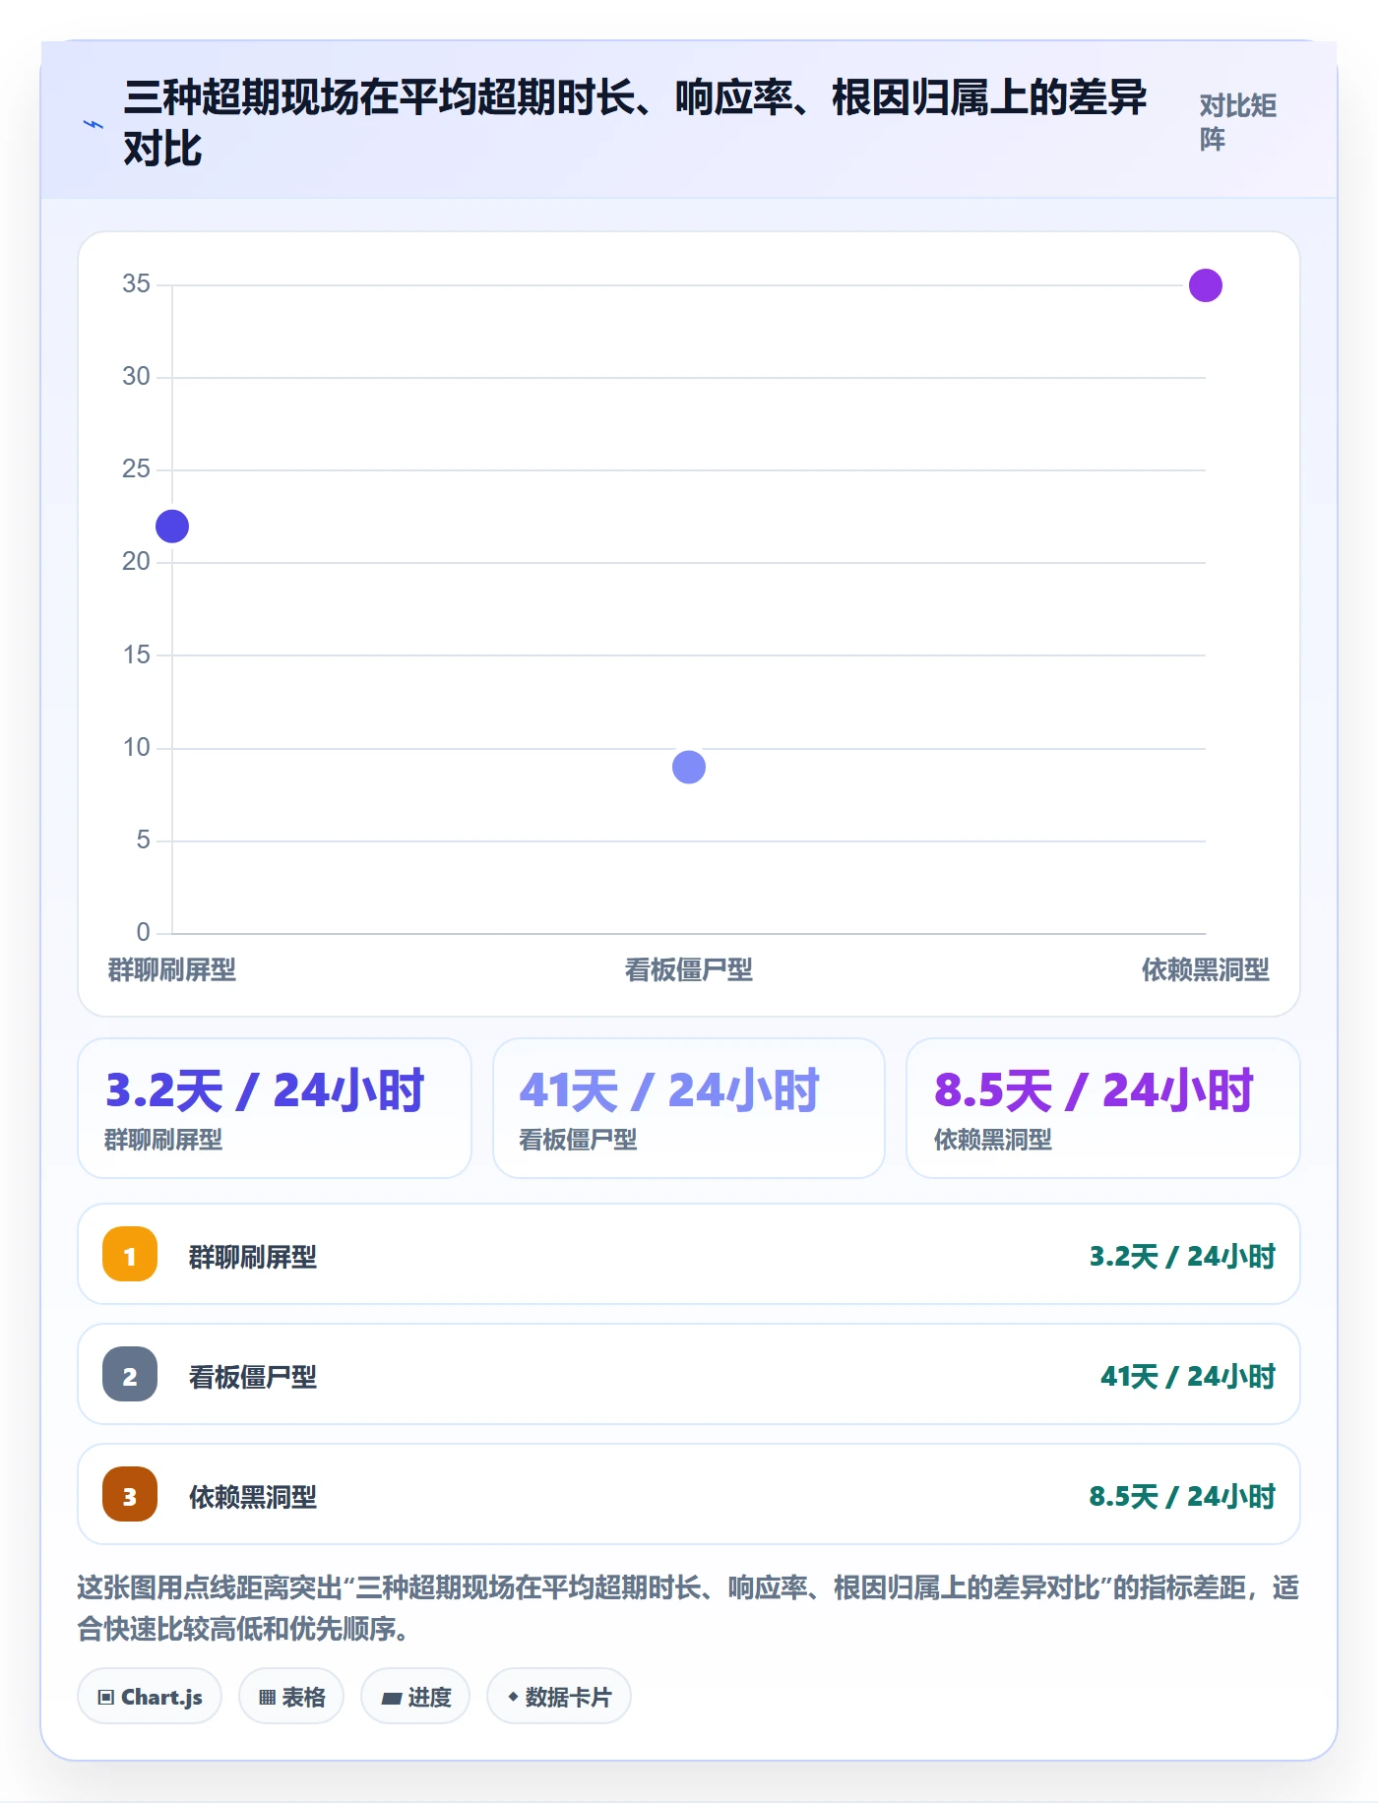1378x1803 pixels.
Task: Click the green 8.5天 / 24小时 value in row 3
Action: 1182,1497
